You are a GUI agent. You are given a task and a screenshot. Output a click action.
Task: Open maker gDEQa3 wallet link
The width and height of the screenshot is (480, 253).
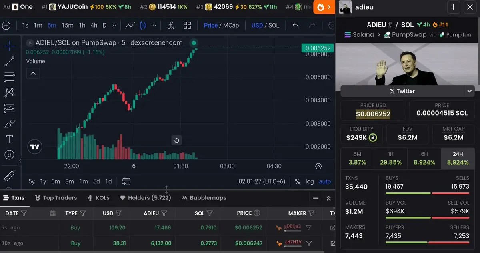292,227
